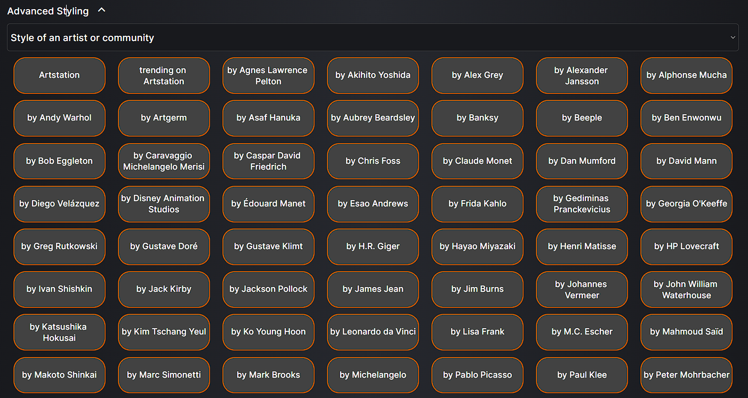This screenshot has width=748, height=398.
Task: Select 'by Johannes Vermeer' style
Action: [x=582, y=290]
